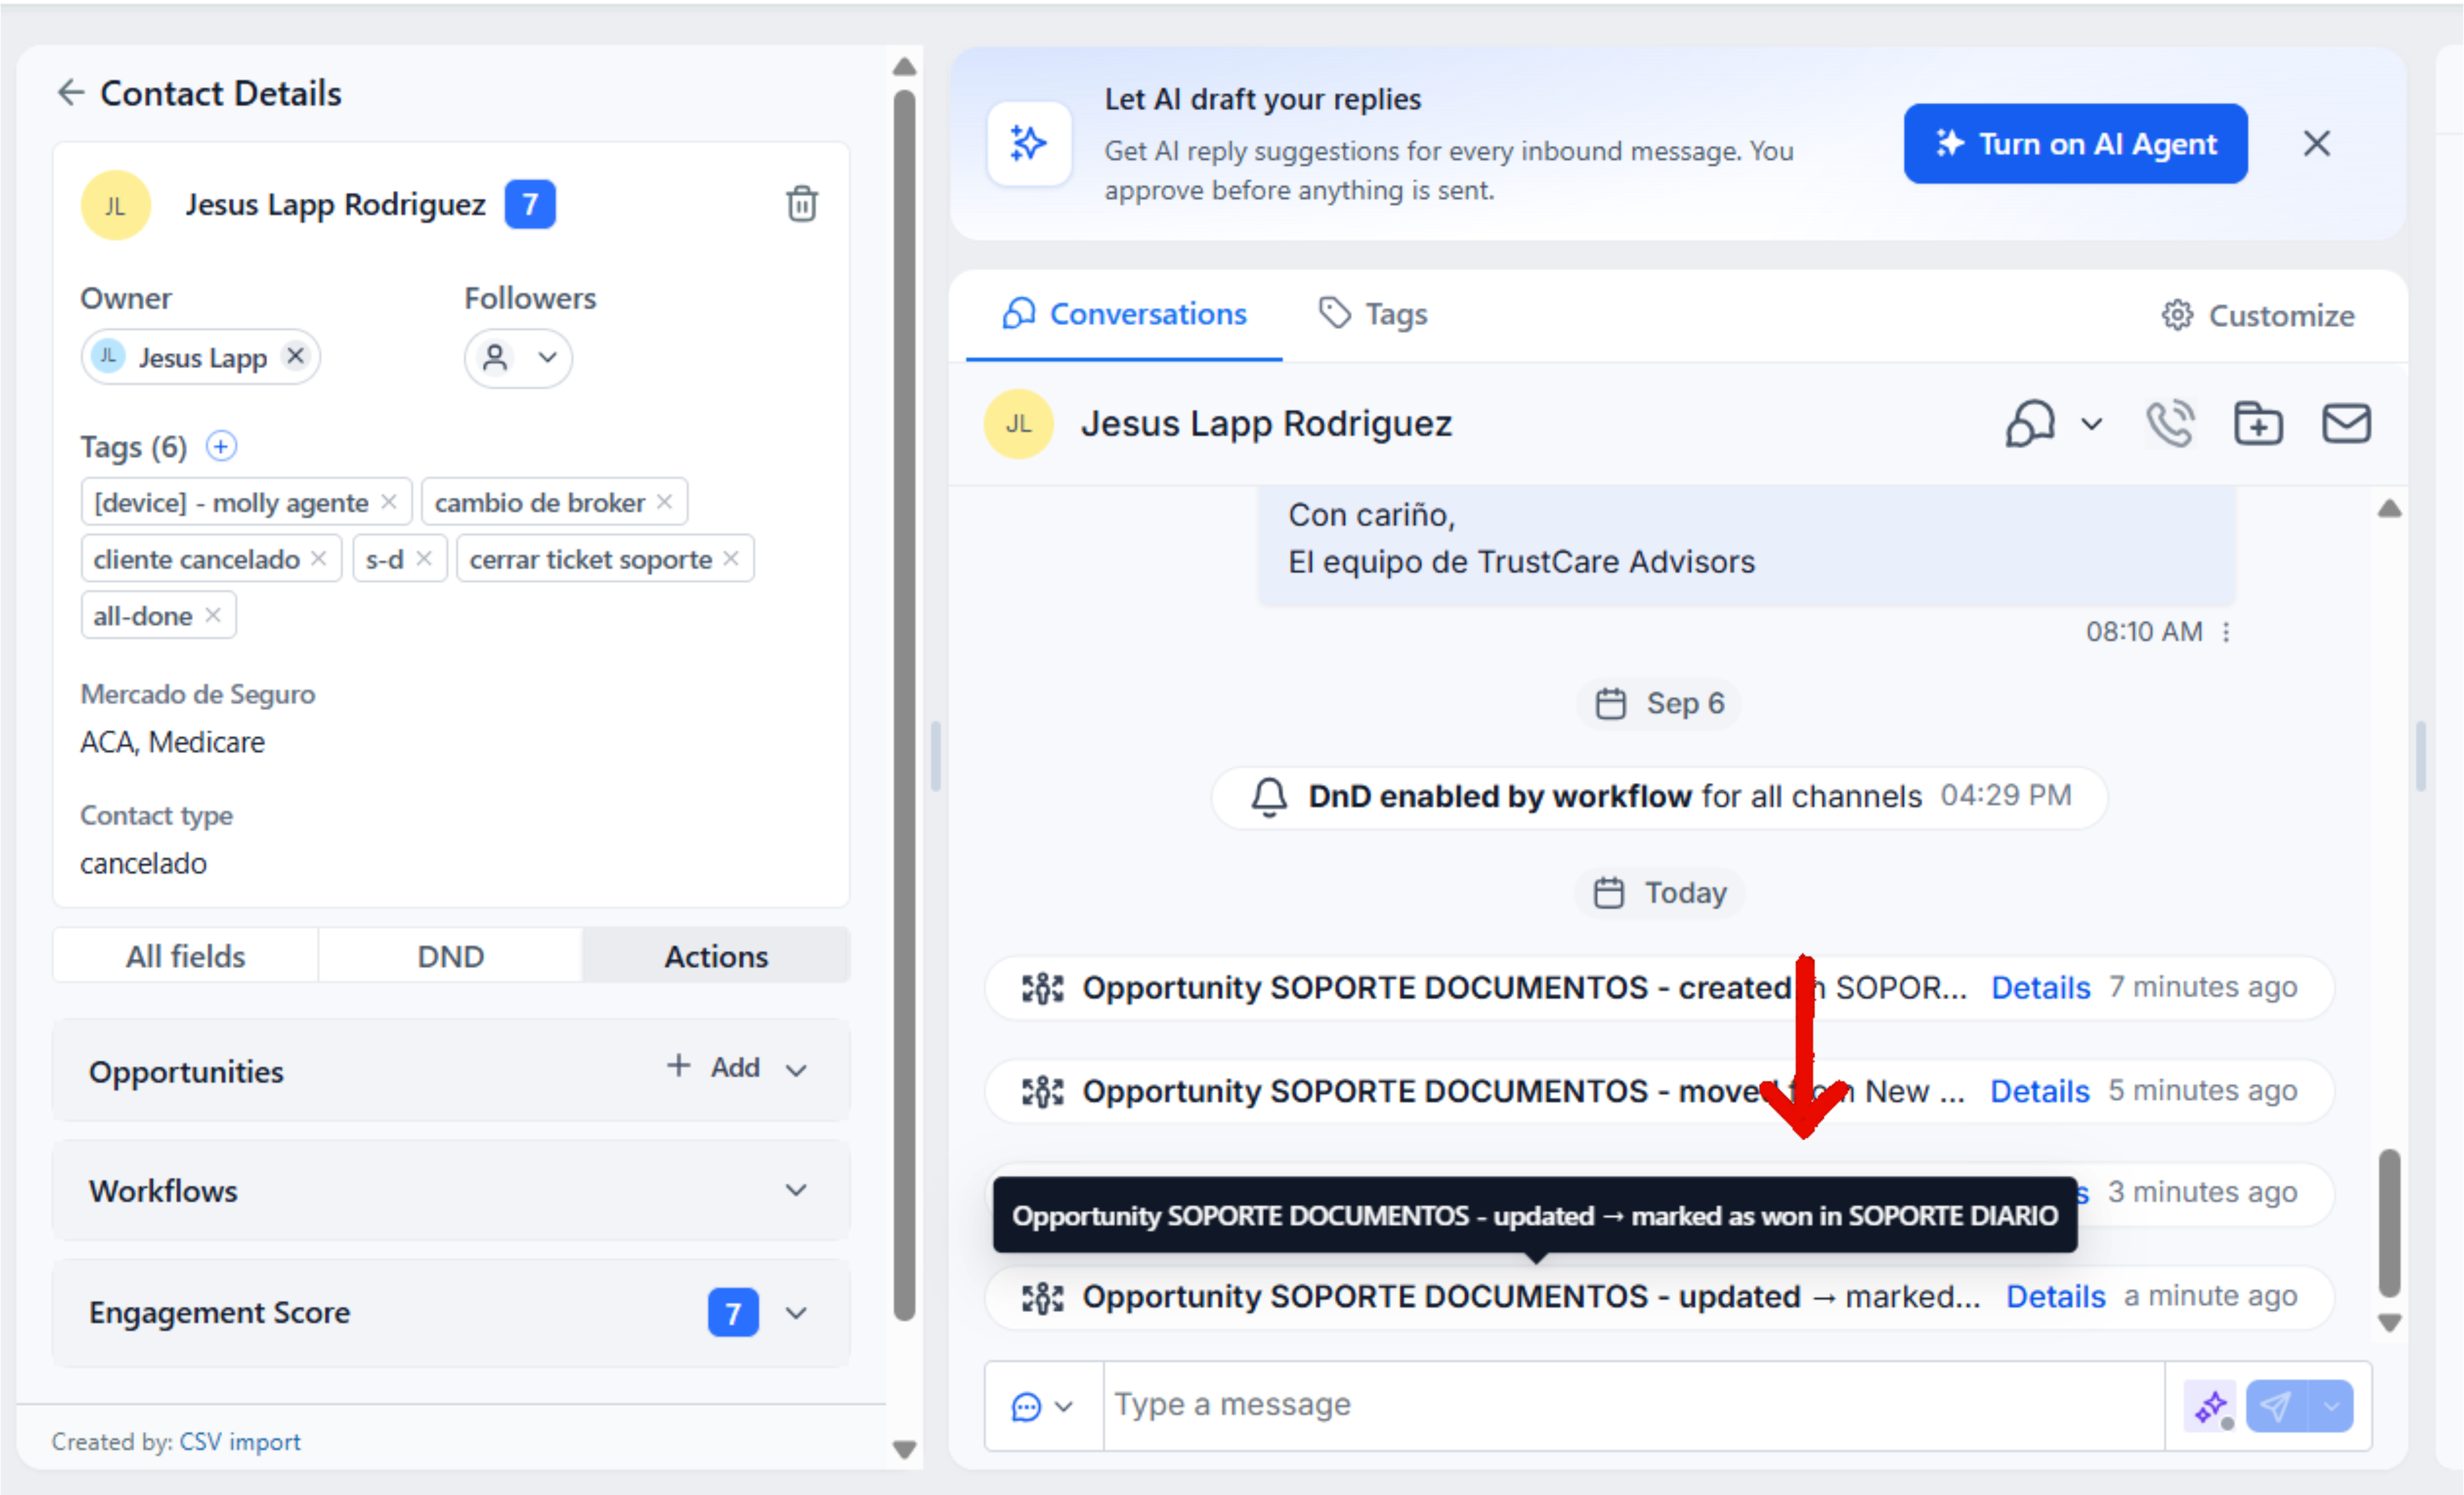Open the send options dropdown arrow
Screen dimensions: 2464x1495
point(2331,1406)
